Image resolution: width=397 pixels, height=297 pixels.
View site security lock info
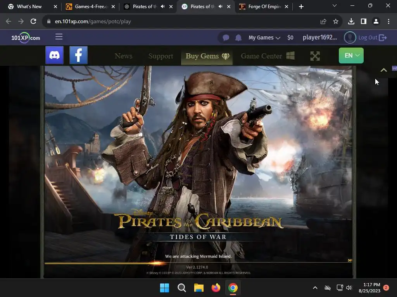point(48,22)
